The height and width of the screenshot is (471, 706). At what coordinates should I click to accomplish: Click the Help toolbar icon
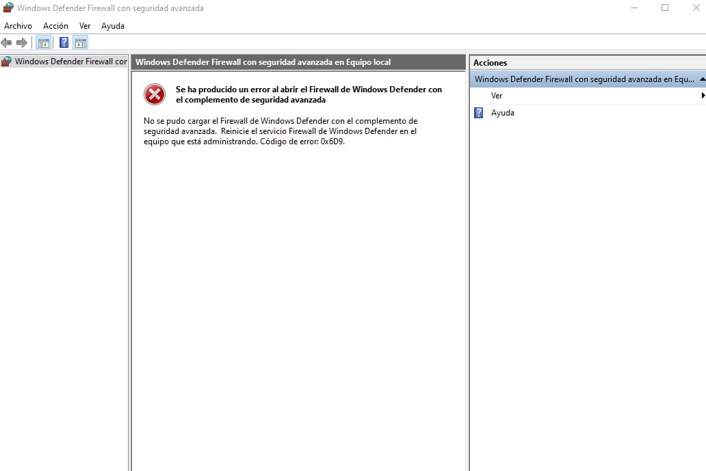click(x=64, y=43)
